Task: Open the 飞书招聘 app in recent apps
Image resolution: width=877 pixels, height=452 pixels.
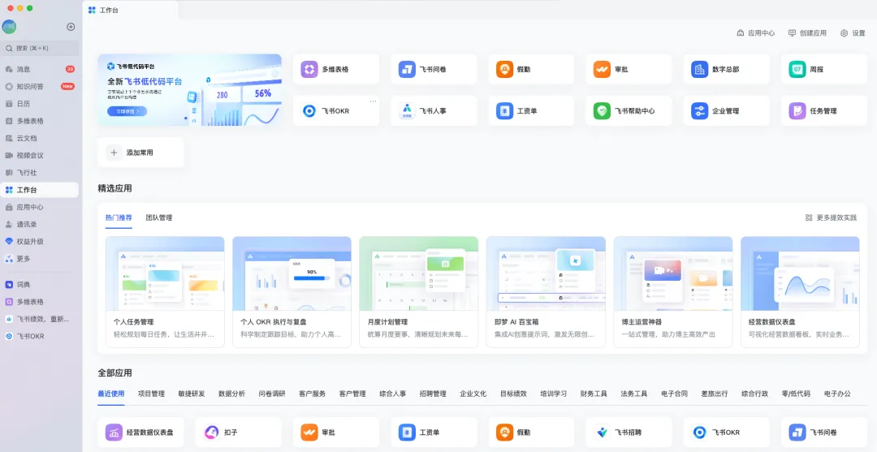Action: click(629, 433)
